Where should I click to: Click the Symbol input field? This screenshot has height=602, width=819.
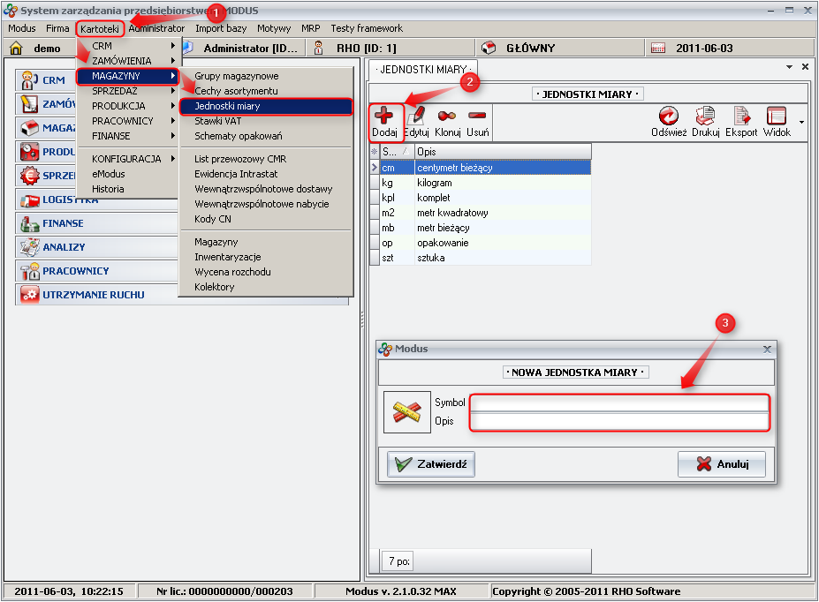point(618,403)
